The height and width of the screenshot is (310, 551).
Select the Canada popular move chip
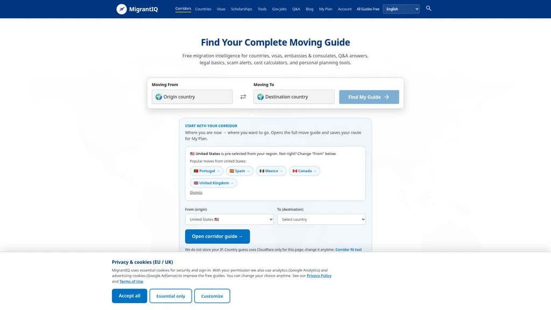click(x=305, y=171)
